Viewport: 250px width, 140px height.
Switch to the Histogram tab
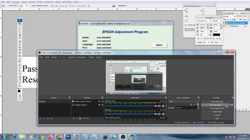pyautogui.click(x=196, y=6)
